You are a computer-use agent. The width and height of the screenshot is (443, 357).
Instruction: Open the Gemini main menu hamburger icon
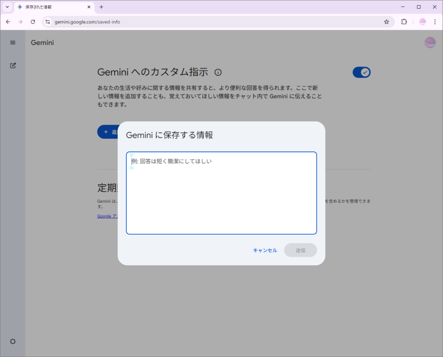click(13, 42)
